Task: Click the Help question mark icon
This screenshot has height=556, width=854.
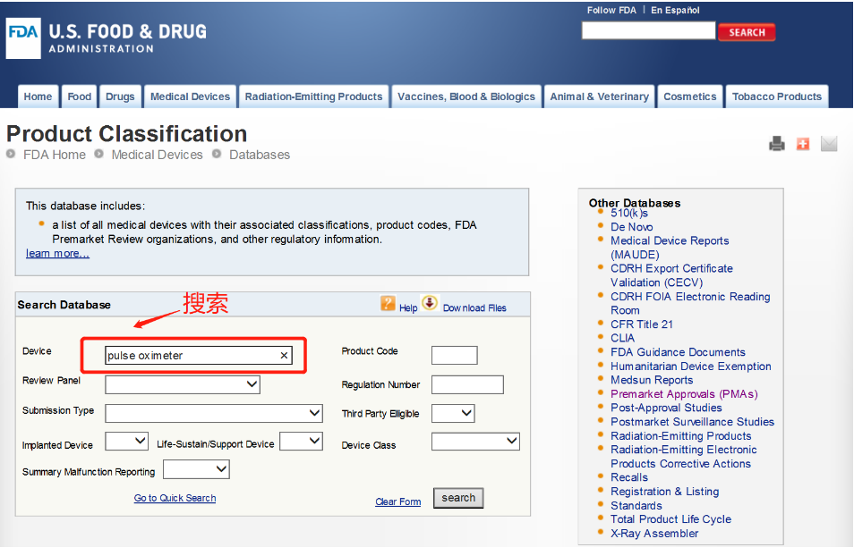Action: point(388,304)
